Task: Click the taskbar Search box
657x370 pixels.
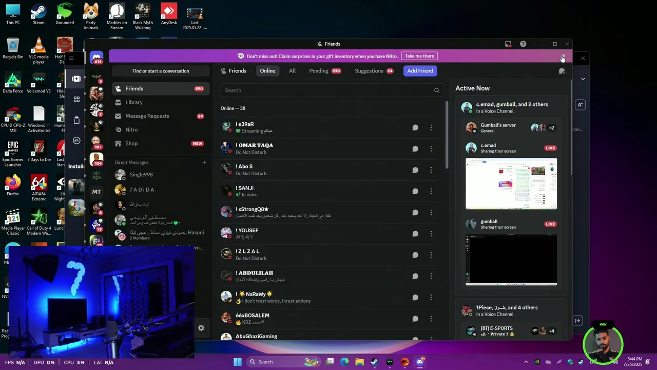Action: pos(283,362)
